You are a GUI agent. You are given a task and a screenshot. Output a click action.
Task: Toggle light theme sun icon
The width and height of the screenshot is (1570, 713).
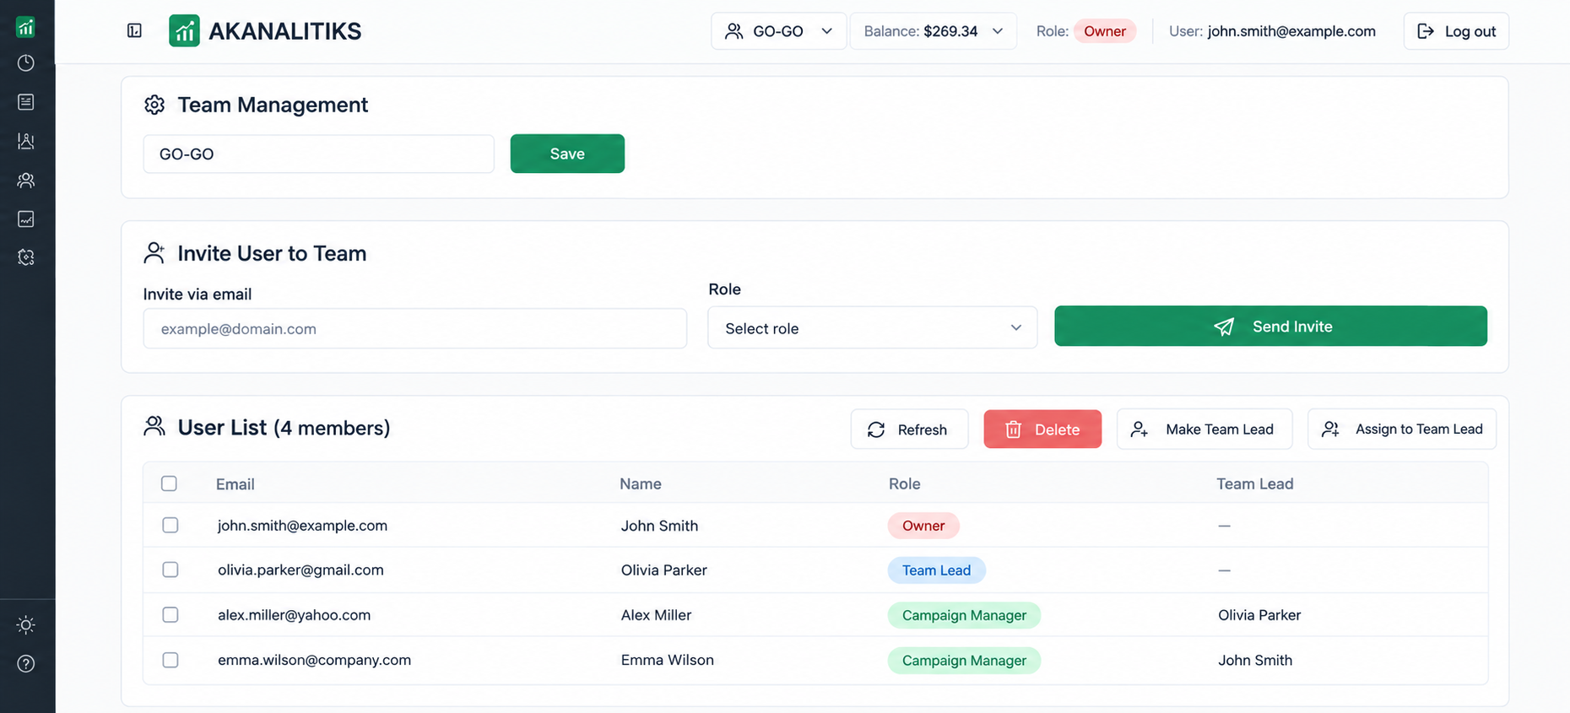[26, 625]
